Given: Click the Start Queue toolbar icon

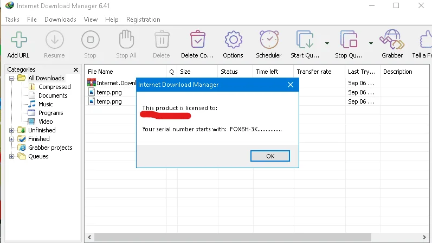Looking at the screenshot, I should point(305,40).
